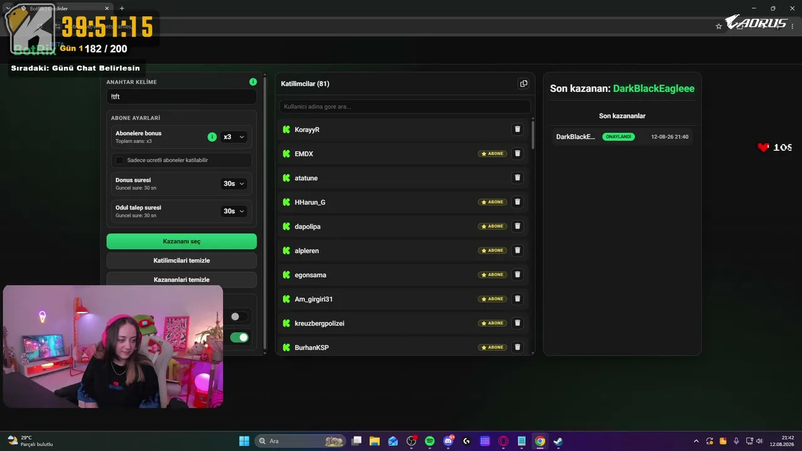The image size is (802, 451).
Task: Open a new browser tab
Action: click(122, 8)
